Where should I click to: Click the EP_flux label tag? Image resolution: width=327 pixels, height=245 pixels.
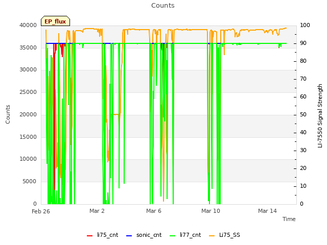(x=55, y=21)
